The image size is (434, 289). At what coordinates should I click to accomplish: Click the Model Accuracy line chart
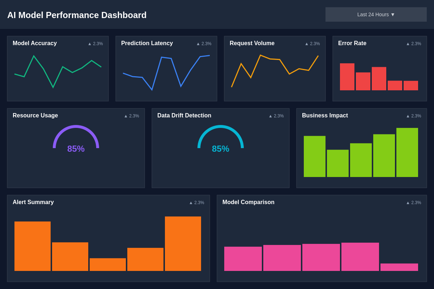pos(58,71)
